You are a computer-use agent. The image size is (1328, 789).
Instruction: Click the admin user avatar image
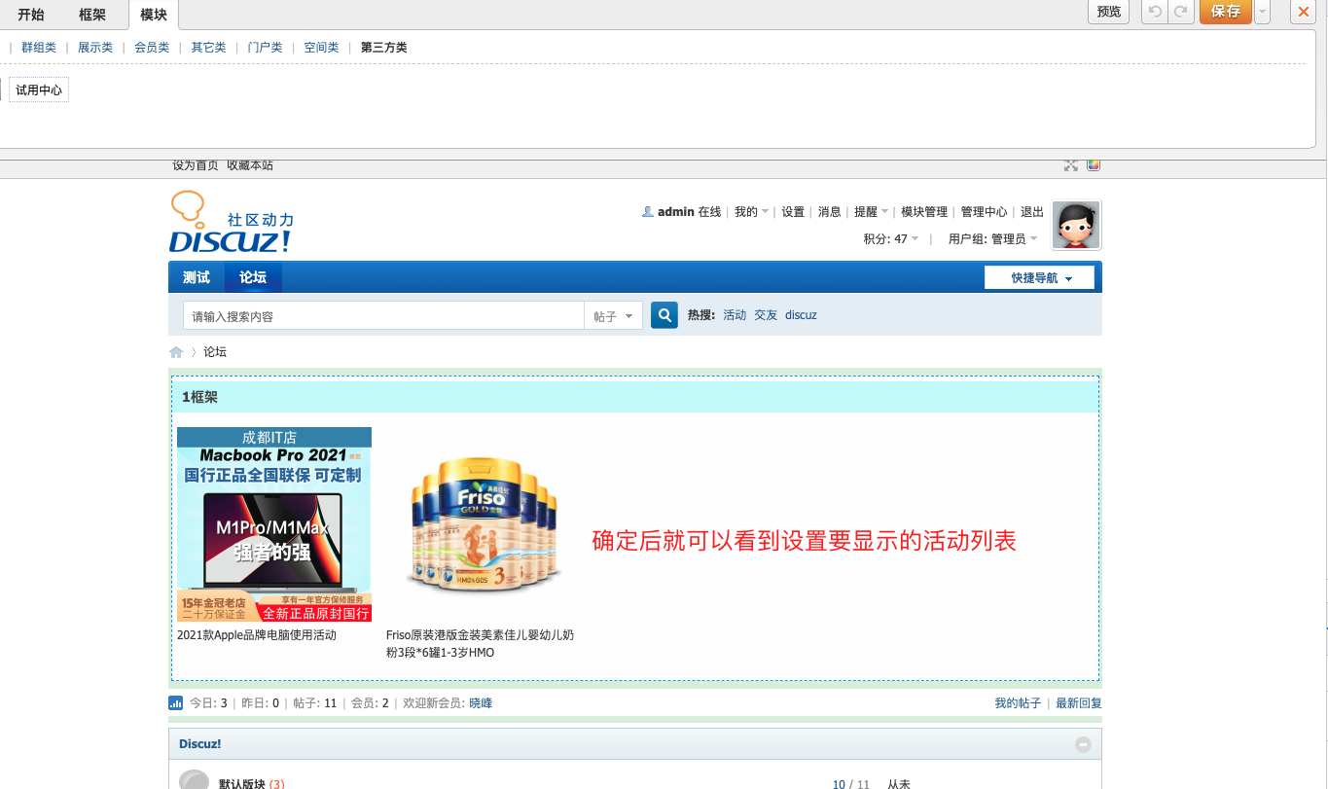pyautogui.click(x=1076, y=226)
